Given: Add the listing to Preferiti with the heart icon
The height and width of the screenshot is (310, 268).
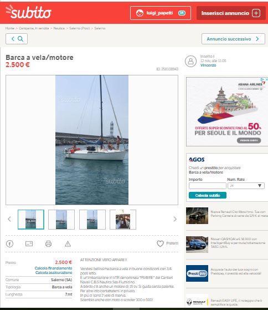Looking at the screenshot, I should point(160,243).
